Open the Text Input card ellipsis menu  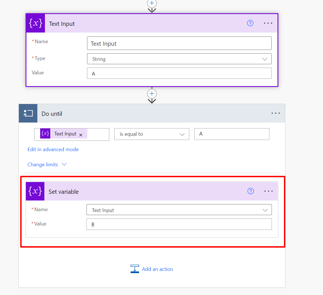268,23
